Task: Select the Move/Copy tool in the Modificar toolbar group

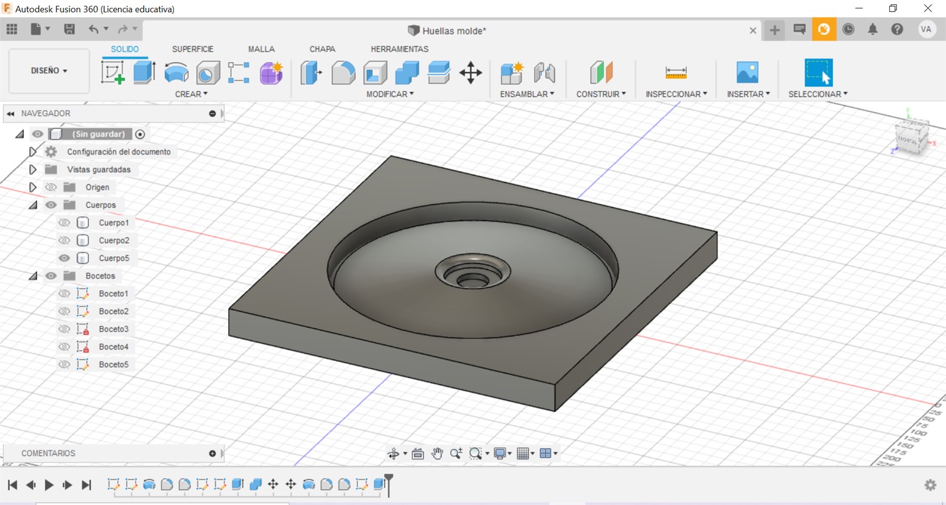Action: (471, 72)
